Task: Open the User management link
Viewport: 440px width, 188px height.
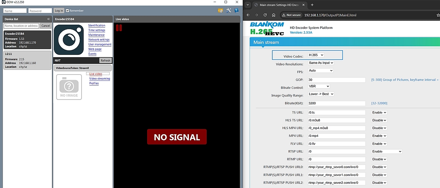Action: [100, 45]
